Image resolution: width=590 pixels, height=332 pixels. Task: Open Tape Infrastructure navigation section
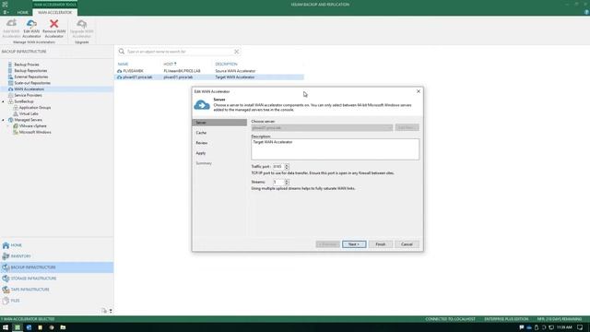tap(56, 290)
